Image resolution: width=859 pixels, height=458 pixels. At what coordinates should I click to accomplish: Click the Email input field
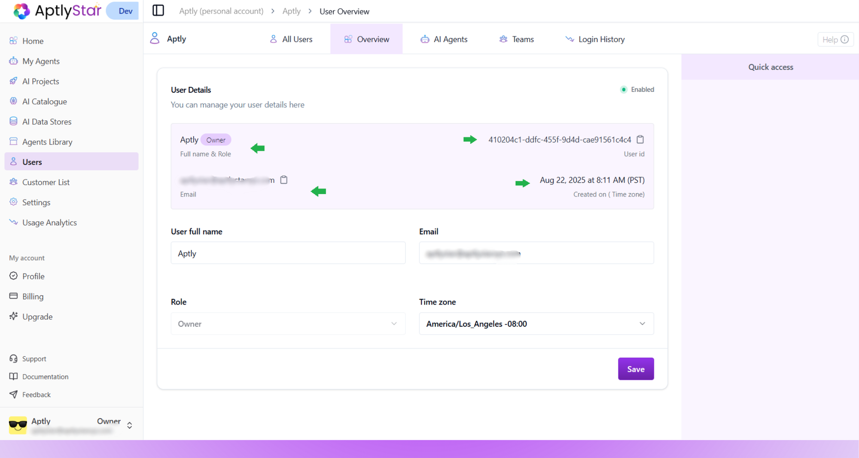click(536, 253)
